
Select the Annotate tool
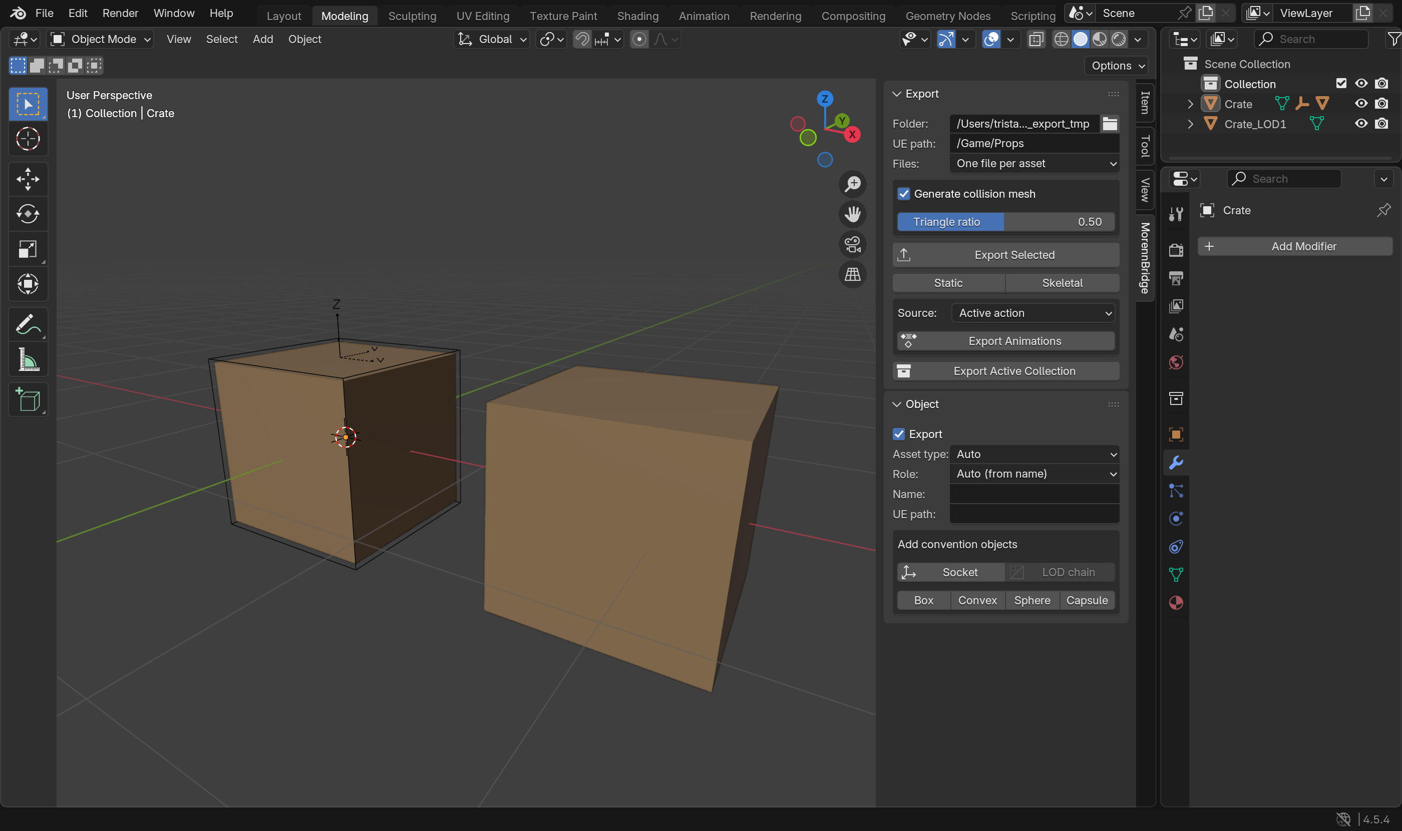(28, 324)
